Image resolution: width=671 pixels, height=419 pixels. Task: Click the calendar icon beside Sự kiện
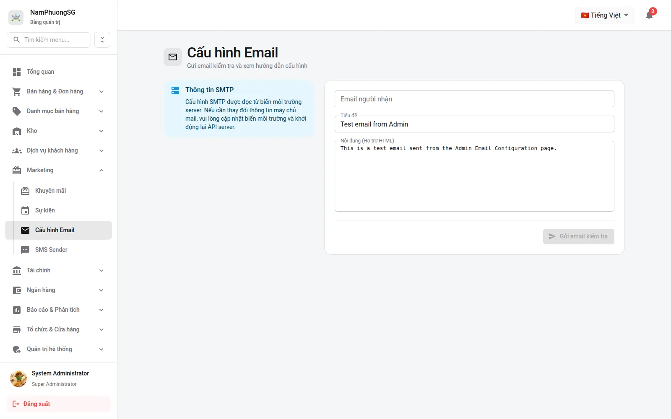coord(25,211)
